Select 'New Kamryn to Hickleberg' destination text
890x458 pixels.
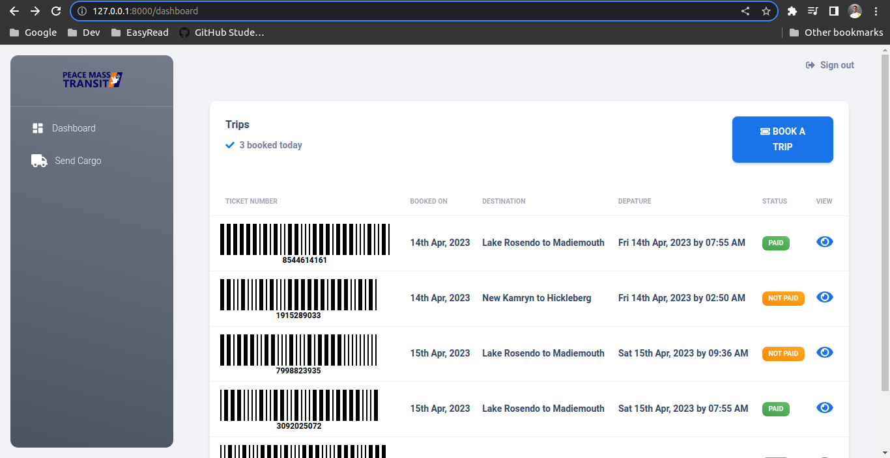537,298
